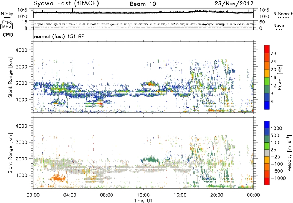Screen dimensions: 293x203
Task: Click the '04:00' time axis tick label
Action: pos(70,195)
